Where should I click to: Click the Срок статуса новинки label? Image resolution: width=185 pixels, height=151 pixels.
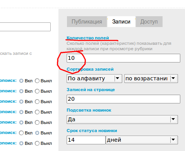[92, 131]
